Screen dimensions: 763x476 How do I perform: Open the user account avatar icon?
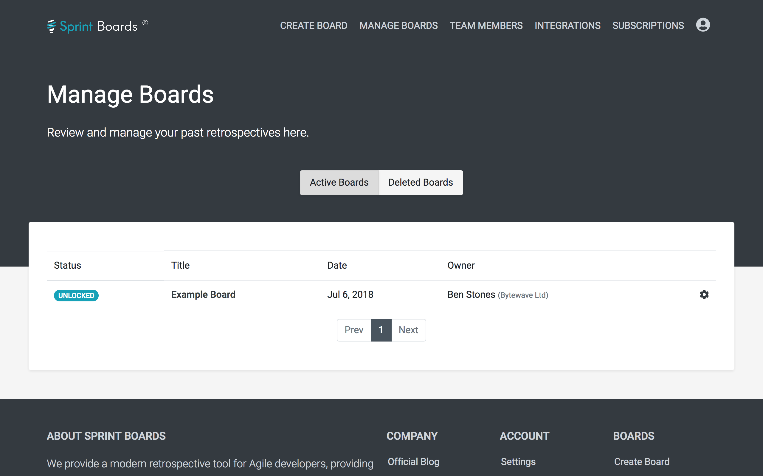click(x=703, y=25)
